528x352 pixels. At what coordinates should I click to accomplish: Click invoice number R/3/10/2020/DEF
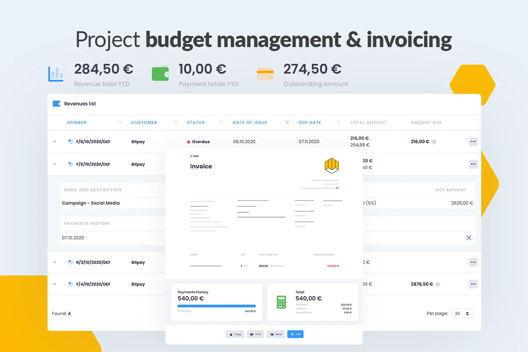(93, 262)
